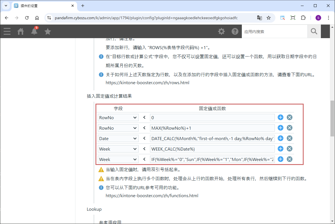Add a row below the MAX(%RowNo%)+1 row
The height and width of the screenshot is (224, 335).
(280, 128)
